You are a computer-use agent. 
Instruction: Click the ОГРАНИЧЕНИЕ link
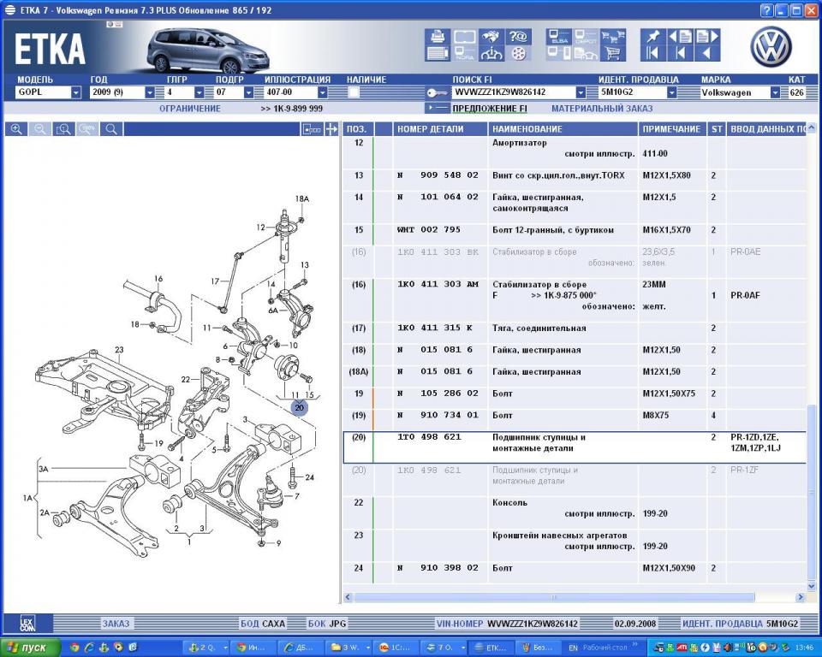pyautogui.click(x=190, y=109)
